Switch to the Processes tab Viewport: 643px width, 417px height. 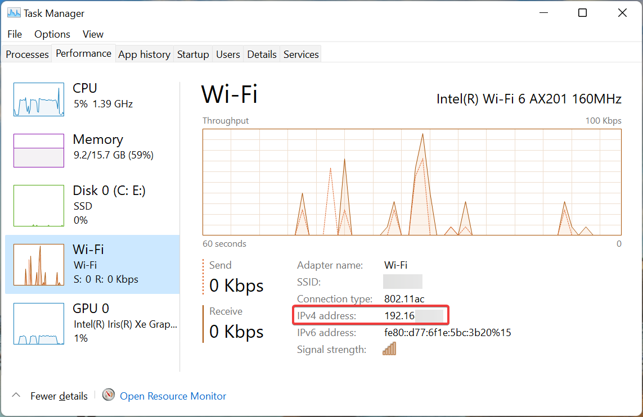click(x=27, y=55)
